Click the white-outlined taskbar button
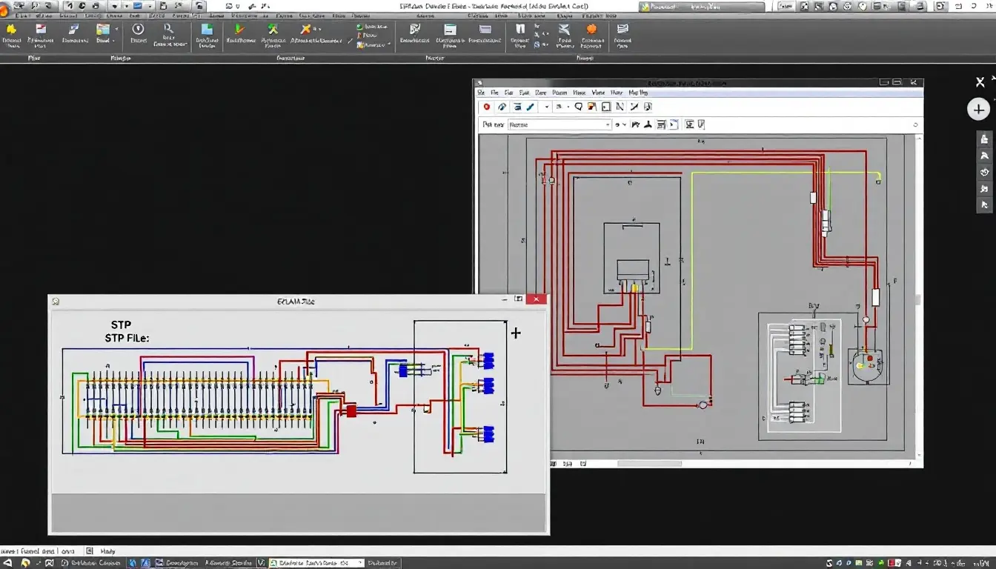Image resolution: width=996 pixels, height=569 pixels. [315, 563]
